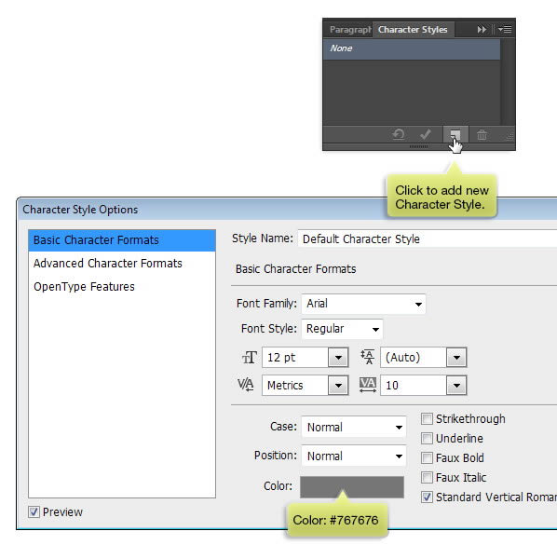The height and width of the screenshot is (545, 557).
Task: Select OpenType Features in the list
Action: [x=84, y=287]
